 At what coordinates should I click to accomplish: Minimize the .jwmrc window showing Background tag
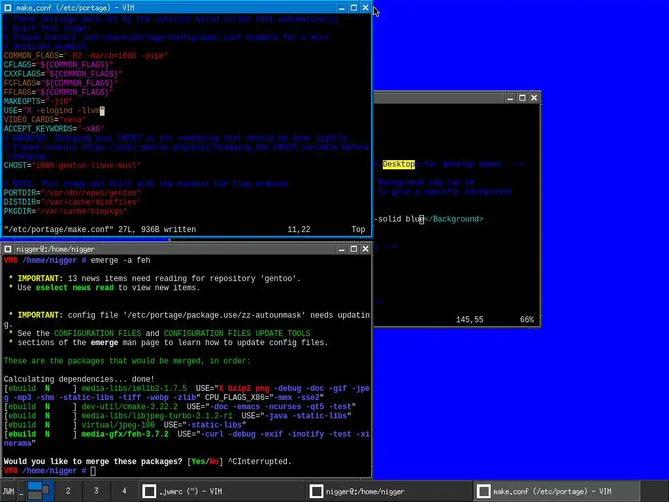coord(510,98)
